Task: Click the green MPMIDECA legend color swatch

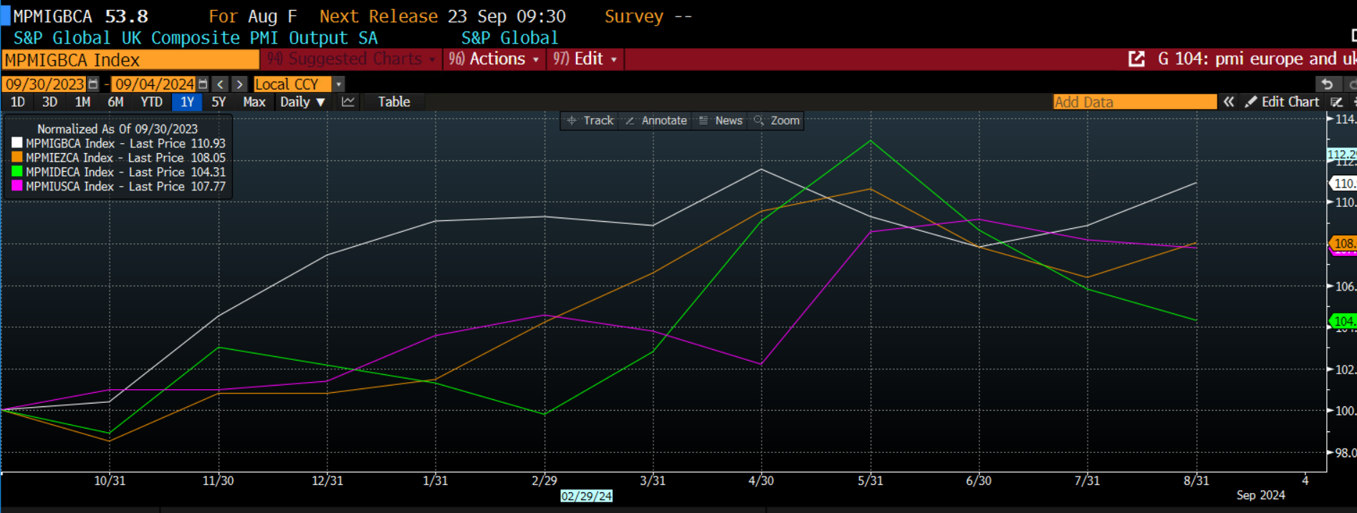Action: click(x=16, y=172)
